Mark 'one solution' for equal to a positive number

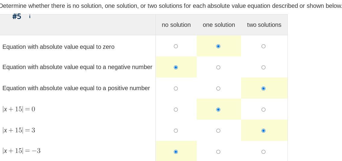tap(218, 88)
